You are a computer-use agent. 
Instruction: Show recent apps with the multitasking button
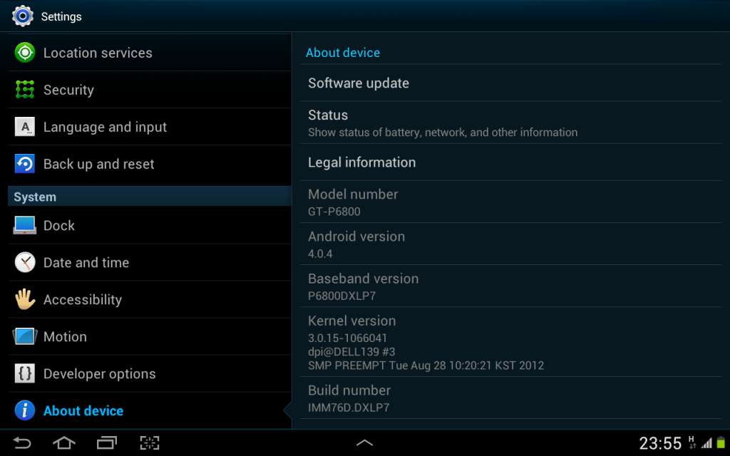coord(107,442)
